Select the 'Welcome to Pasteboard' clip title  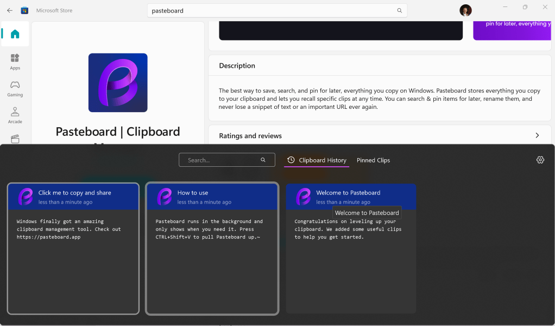[348, 193]
